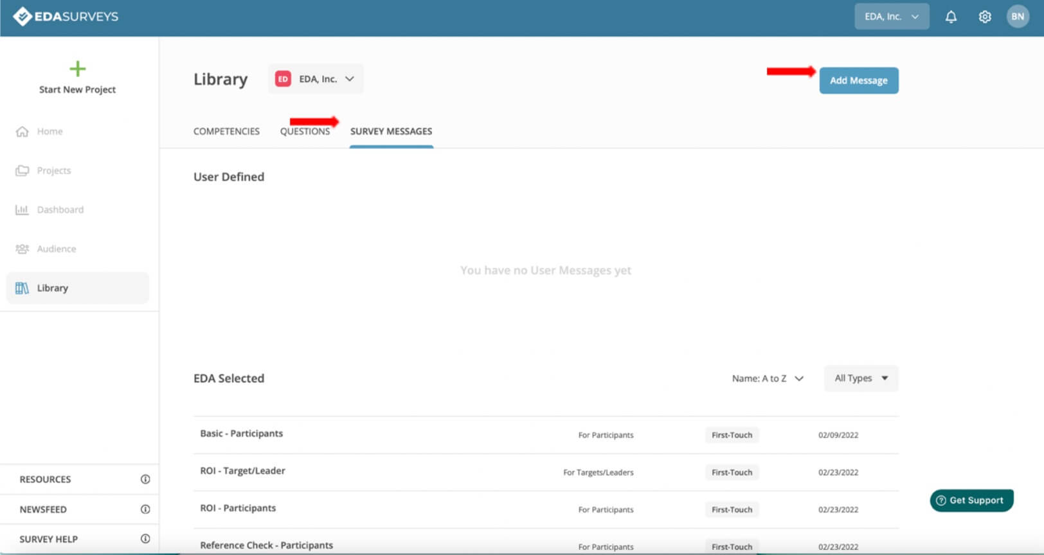Switch to the QUESTIONS tab
Viewport: 1044px width, 555px height.
pyautogui.click(x=305, y=131)
